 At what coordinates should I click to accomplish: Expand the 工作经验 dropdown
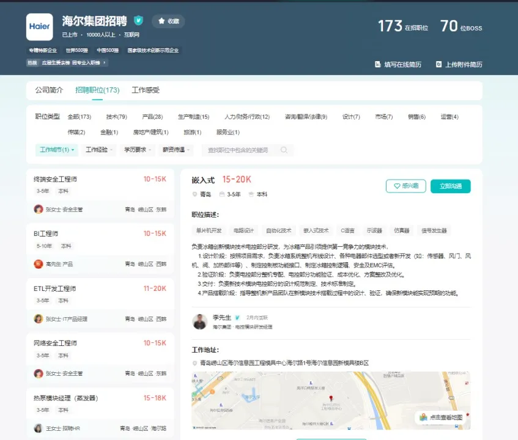click(x=99, y=150)
